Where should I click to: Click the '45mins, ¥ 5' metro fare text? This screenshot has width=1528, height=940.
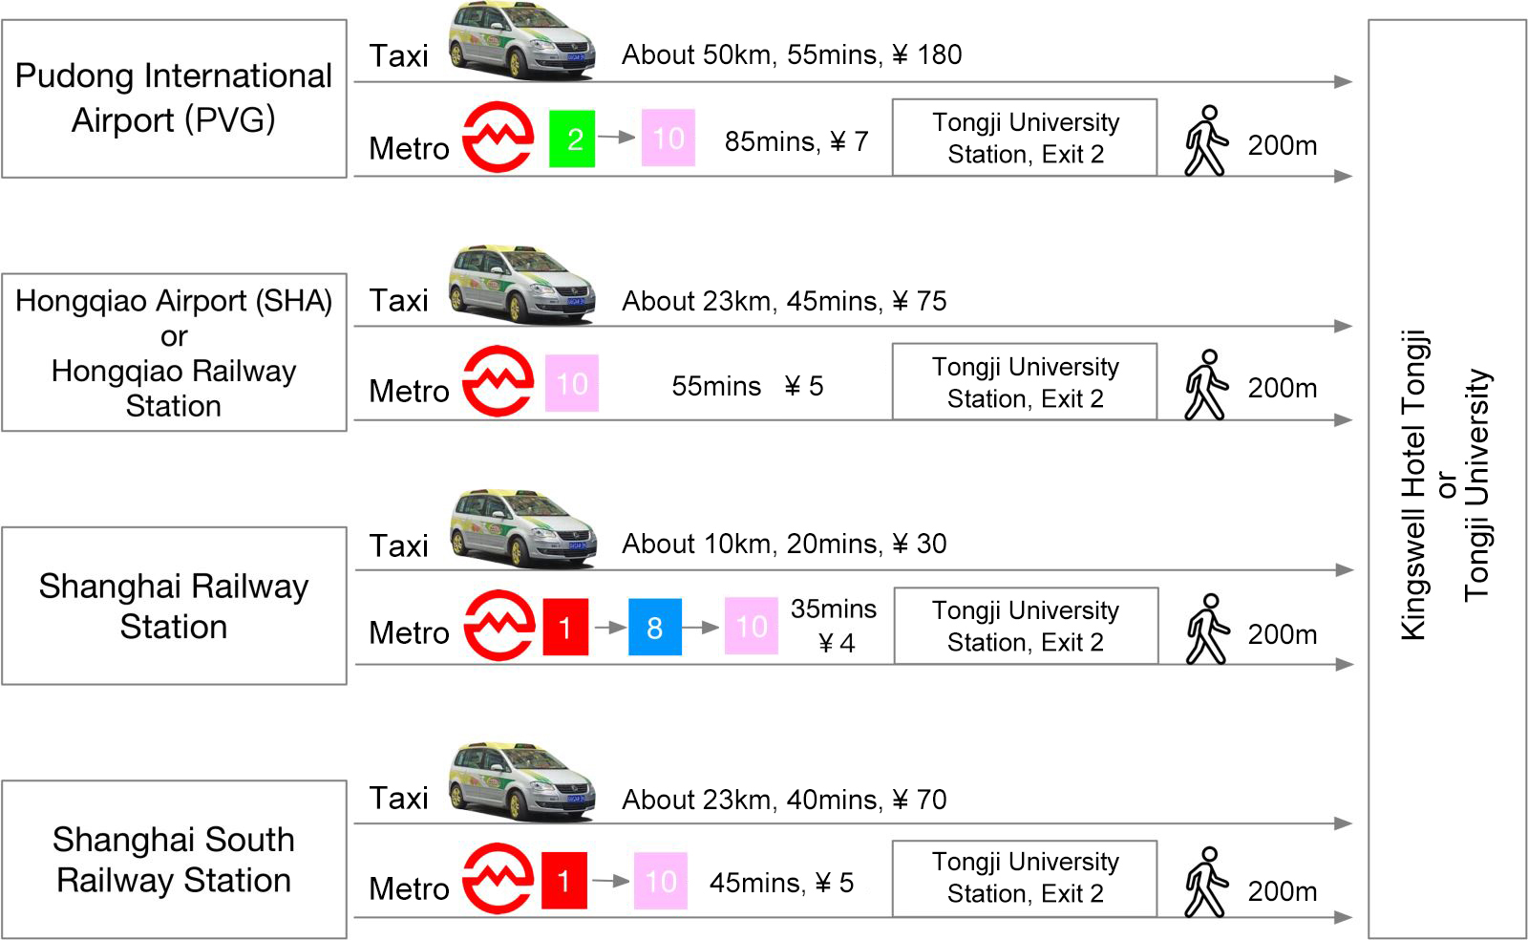pos(781,884)
